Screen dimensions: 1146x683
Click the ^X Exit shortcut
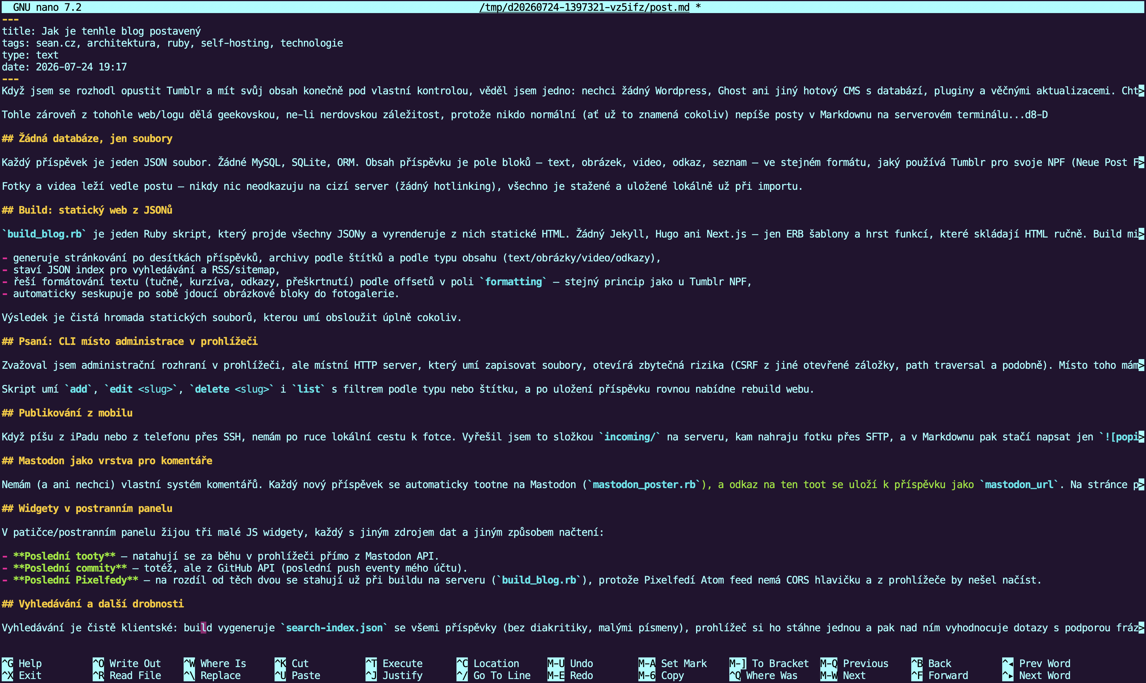point(22,675)
